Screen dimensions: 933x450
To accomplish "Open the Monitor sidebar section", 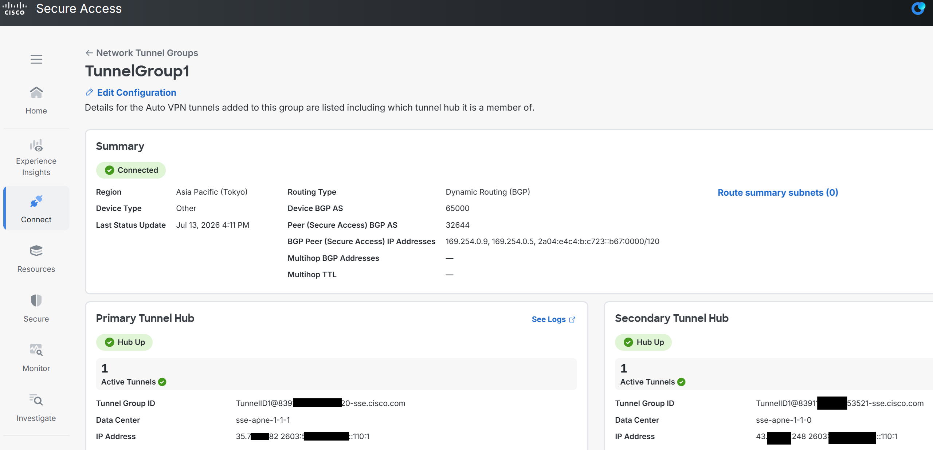I will pyautogui.click(x=36, y=358).
